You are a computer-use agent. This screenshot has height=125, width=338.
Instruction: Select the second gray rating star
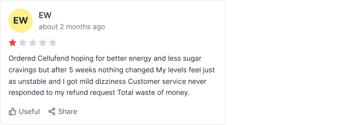click(x=23, y=43)
